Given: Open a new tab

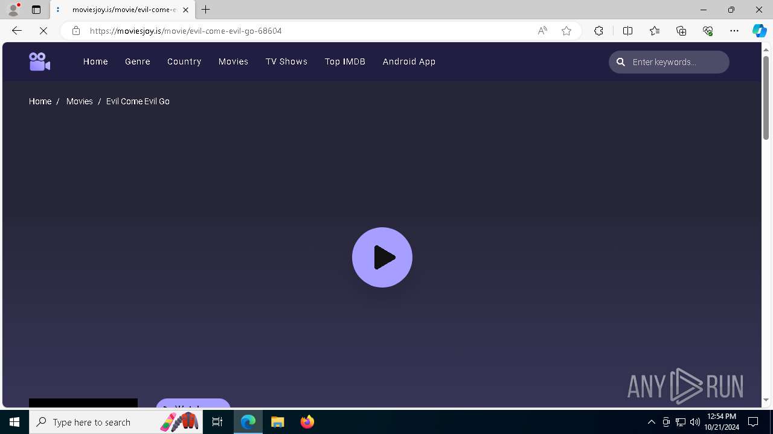Looking at the screenshot, I should coord(206,10).
